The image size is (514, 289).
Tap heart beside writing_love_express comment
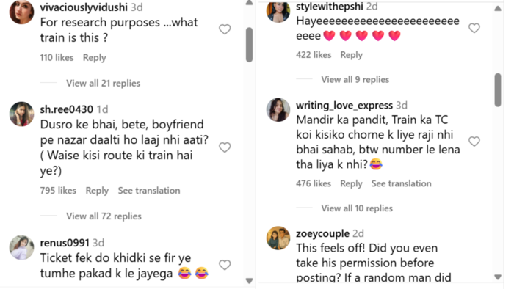click(x=474, y=142)
